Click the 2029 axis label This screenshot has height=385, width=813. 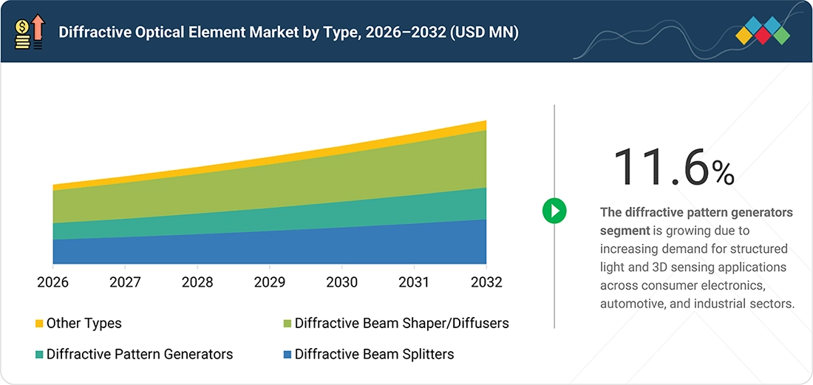pyautogui.click(x=270, y=282)
